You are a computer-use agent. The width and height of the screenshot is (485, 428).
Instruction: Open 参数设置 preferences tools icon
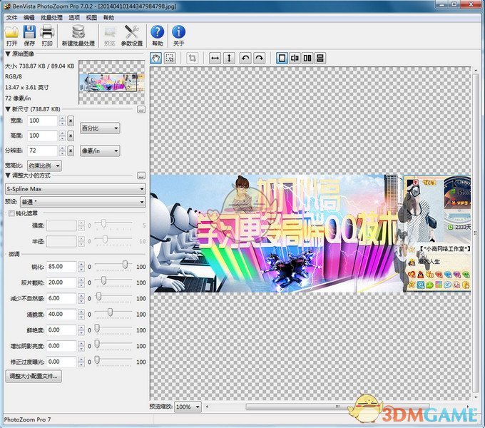(x=132, y=35)
